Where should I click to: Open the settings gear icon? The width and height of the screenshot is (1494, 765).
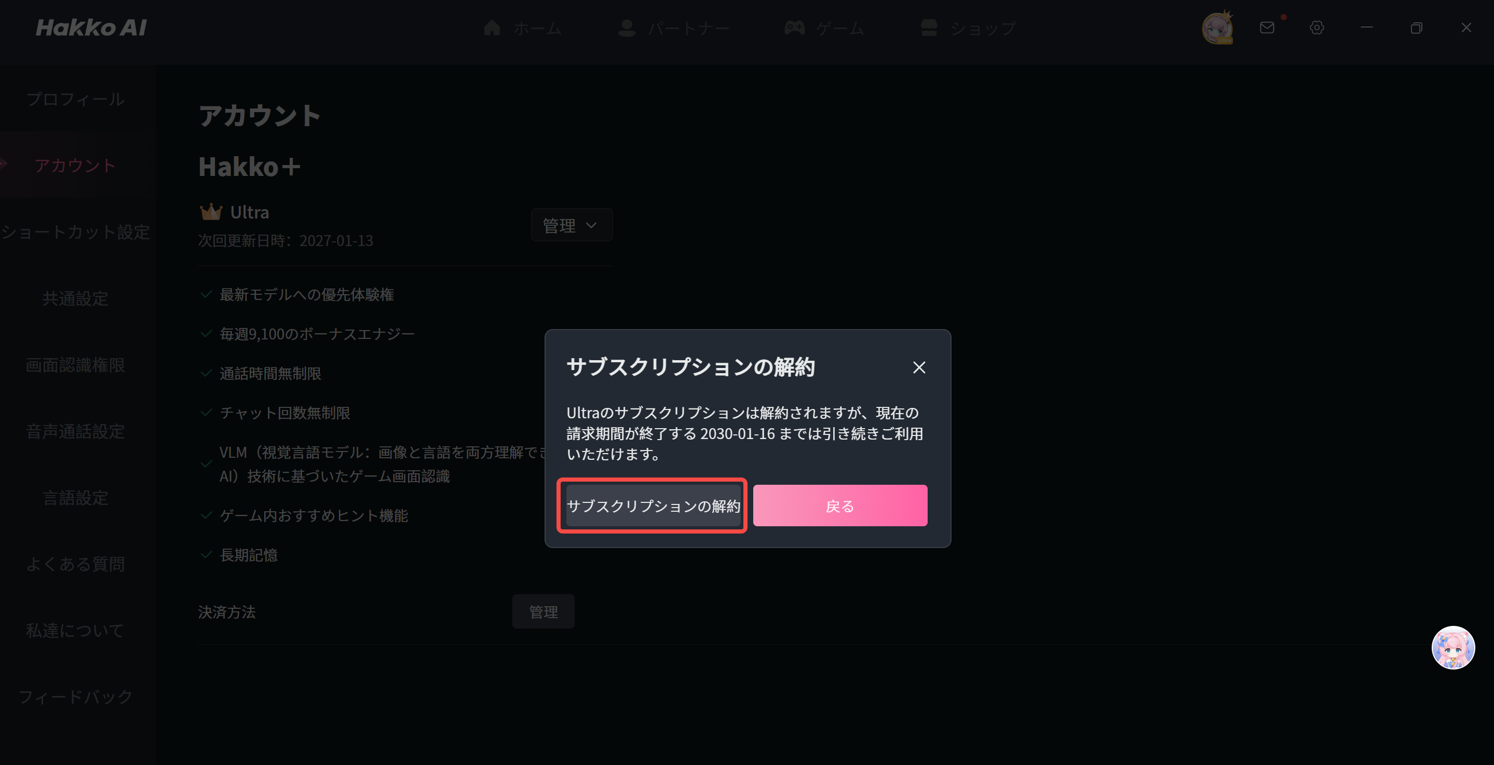[1317, 28]
